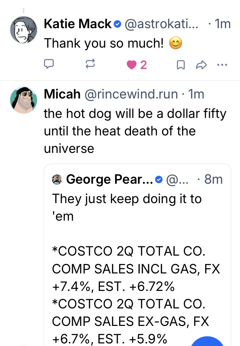Tap the 8m timestamp on quoted post
Screen dimensions: 240x346
(213, 179)
